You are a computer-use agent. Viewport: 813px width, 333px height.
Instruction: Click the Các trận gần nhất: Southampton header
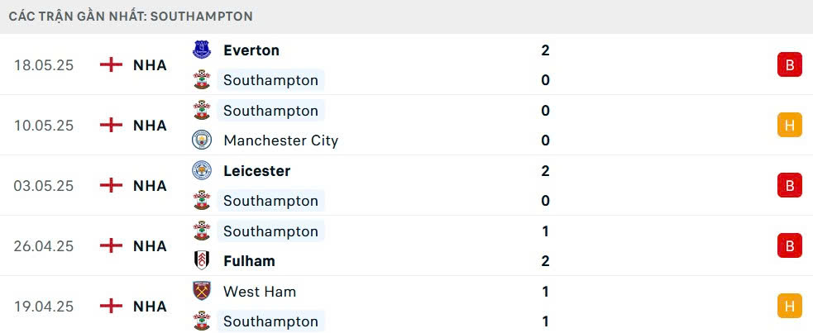pos(131,16)
